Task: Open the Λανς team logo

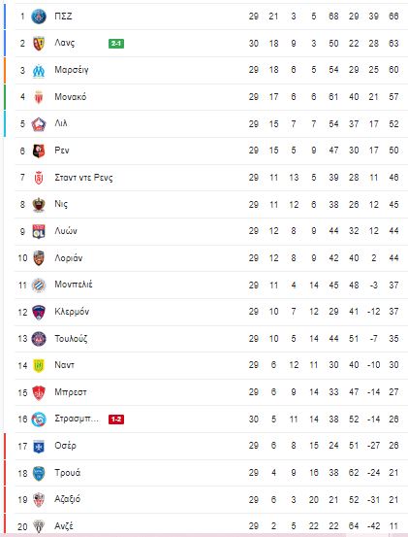Action: (x=39, y=44)
